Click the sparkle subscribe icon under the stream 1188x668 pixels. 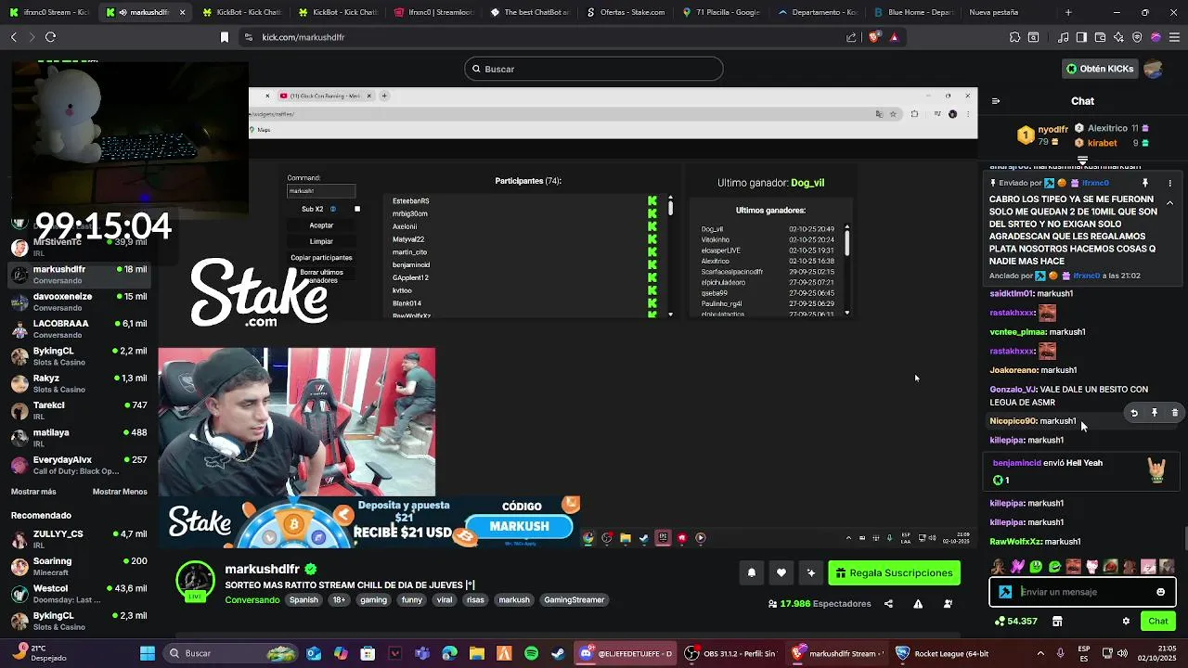(811, 573)
